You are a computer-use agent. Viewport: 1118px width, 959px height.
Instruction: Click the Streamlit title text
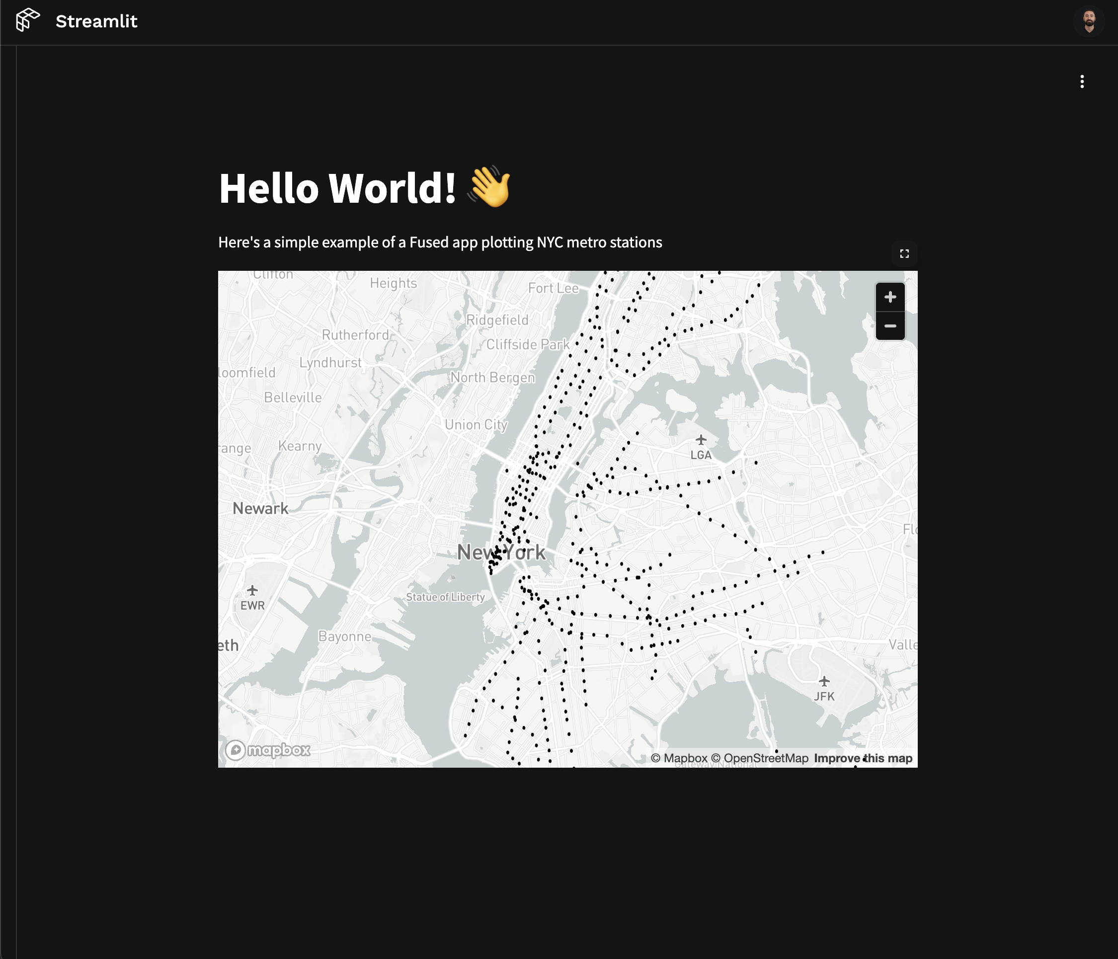96,21
